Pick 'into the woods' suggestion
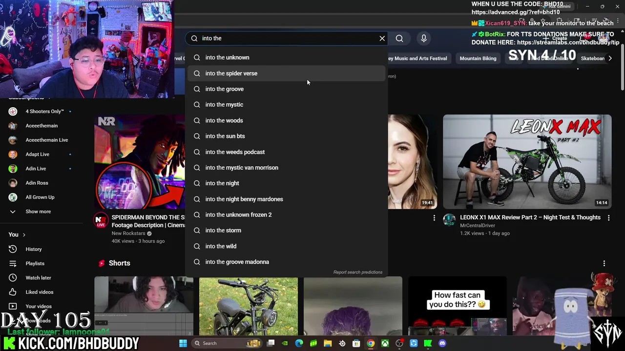This screenshot has height=351, width=625. pyautogui.click(x=287, y=120)
